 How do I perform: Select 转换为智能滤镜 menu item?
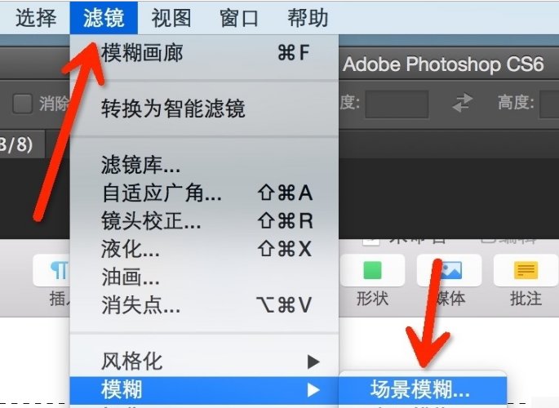click(204, 109)
